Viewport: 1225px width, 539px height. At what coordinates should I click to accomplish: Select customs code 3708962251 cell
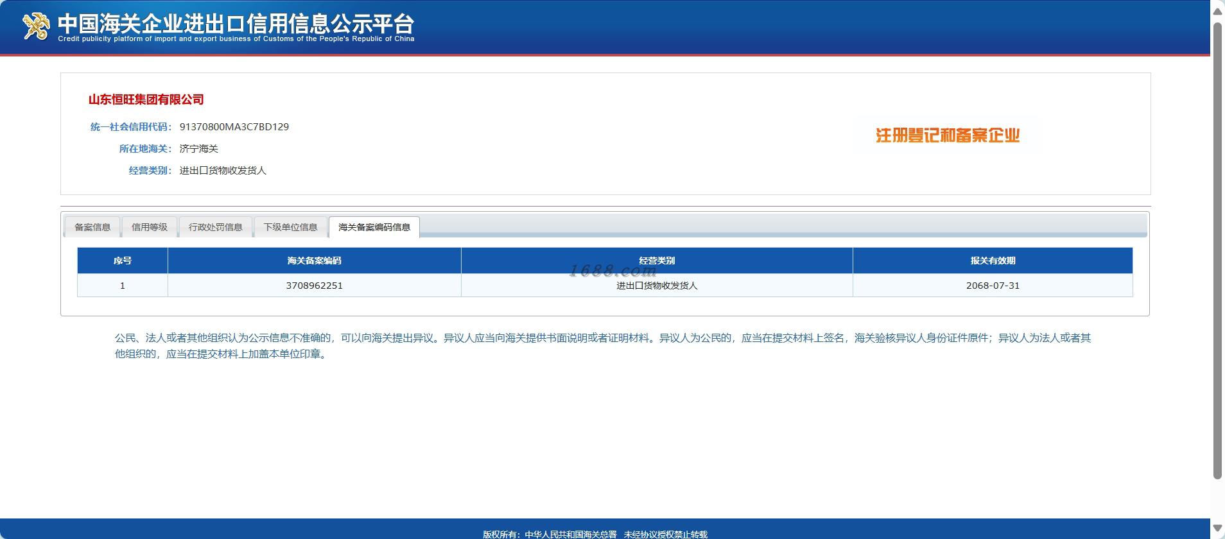(x=315, y=286)
